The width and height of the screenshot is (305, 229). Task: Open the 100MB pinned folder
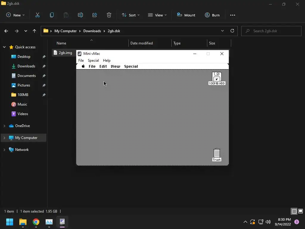(23, 95)
